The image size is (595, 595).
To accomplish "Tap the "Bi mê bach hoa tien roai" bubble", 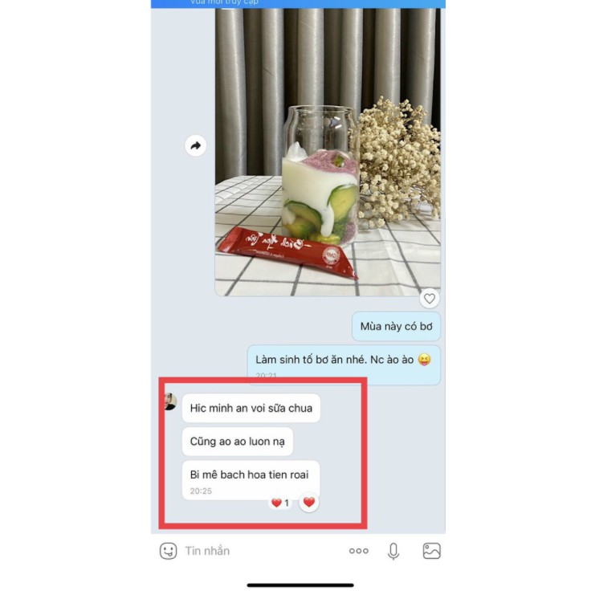I will [x=251, y=480].
